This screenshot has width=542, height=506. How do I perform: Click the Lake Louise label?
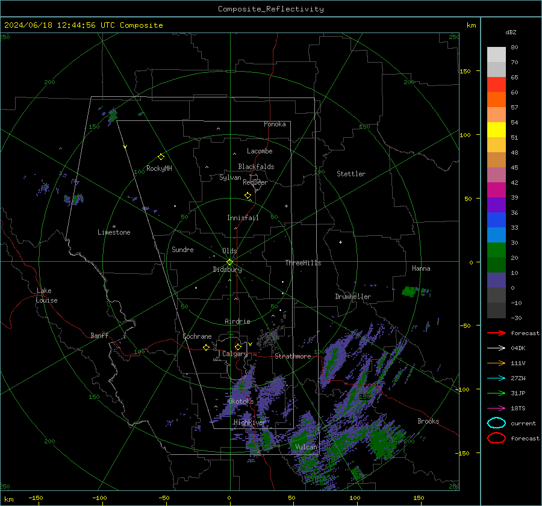coord(46,295)
